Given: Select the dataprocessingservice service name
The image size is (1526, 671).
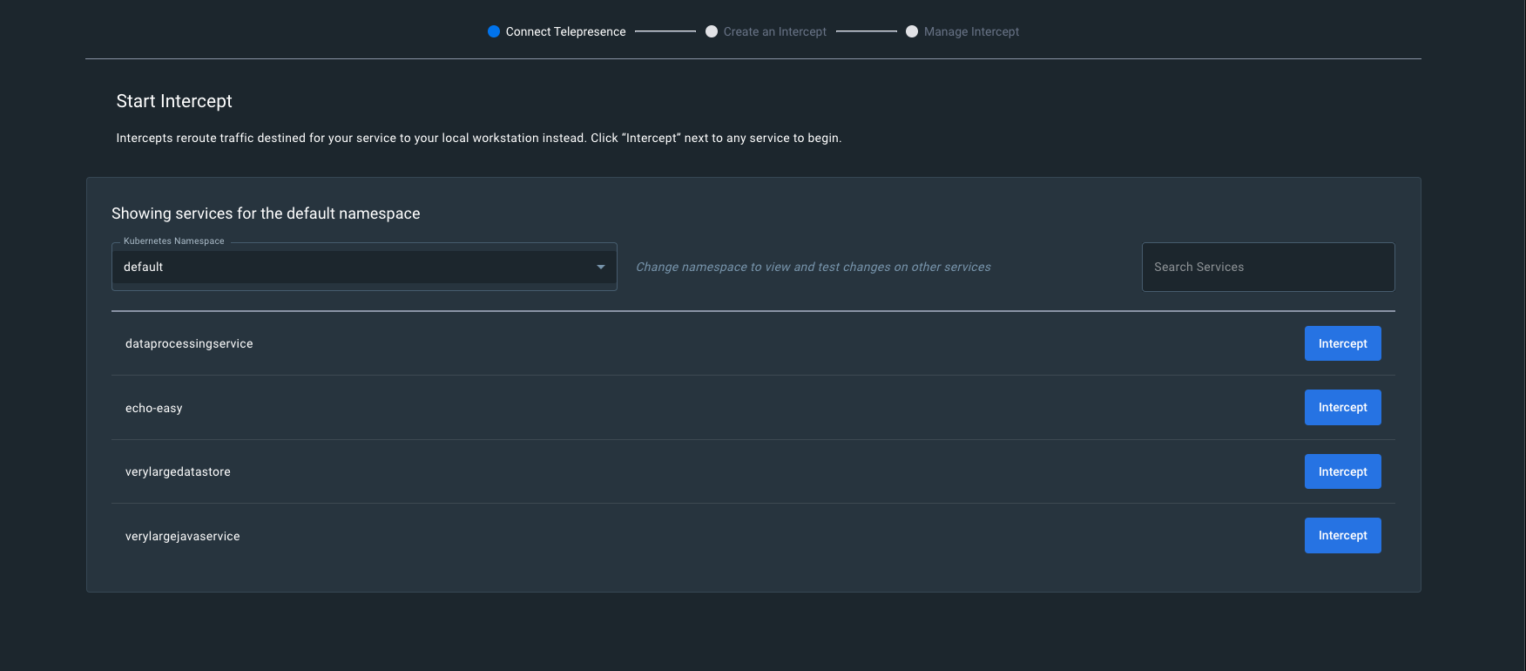Looking at the screenshot, I should 189,343.
